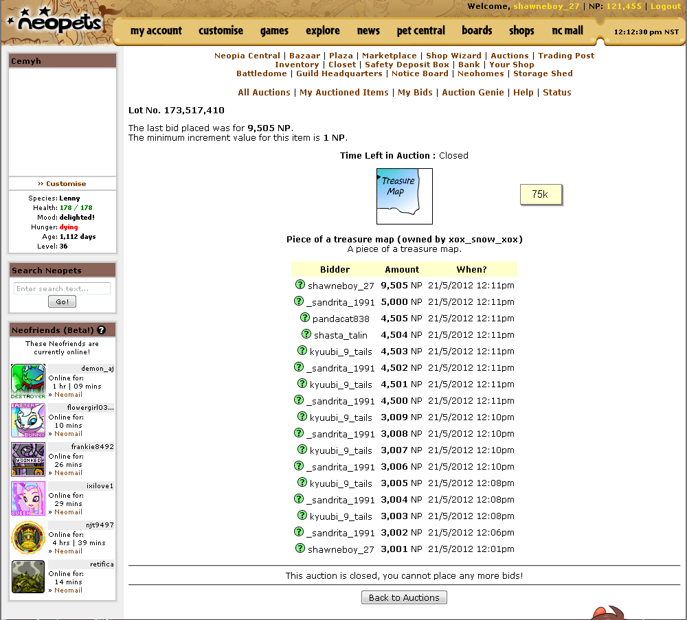The width and height of the screenshot is (687, 620).
Task: Open the Inventory link
Action: 297,65
